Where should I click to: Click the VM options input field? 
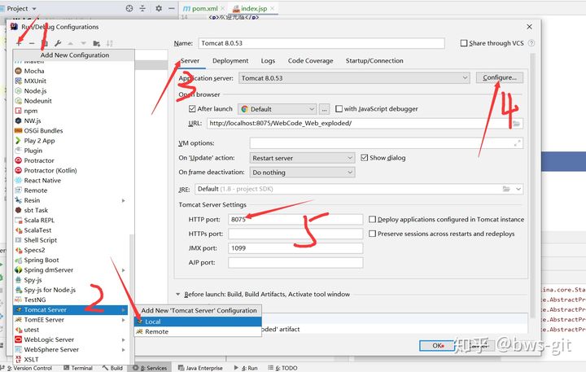pyautogui.click(x=386, y=143)
